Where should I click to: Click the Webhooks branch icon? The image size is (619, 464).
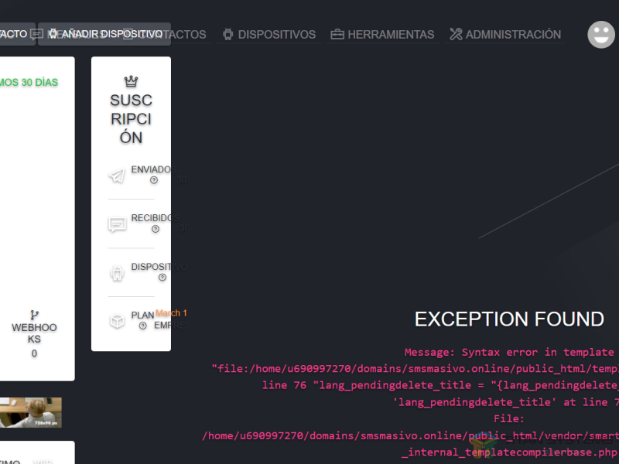pyautogui.click(x=34, y=315)
